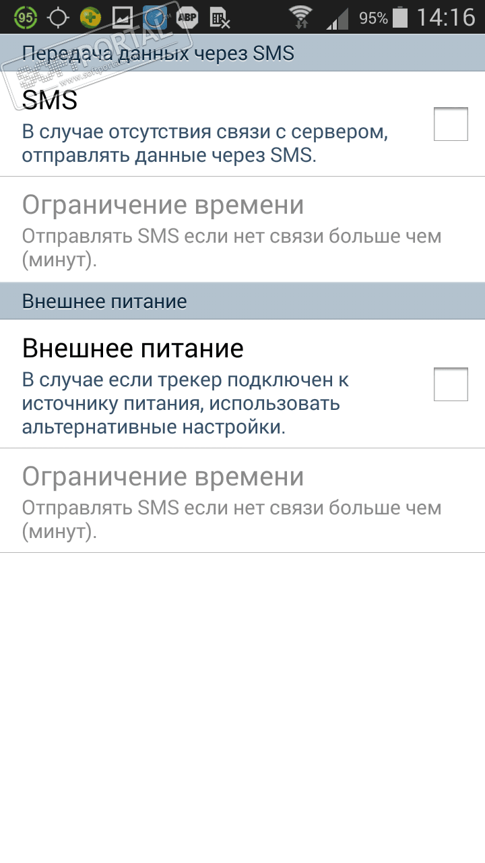Tap the ABP Adblock notification icon
This screenshot has width=485, height=863.
(x=187, y=17)
